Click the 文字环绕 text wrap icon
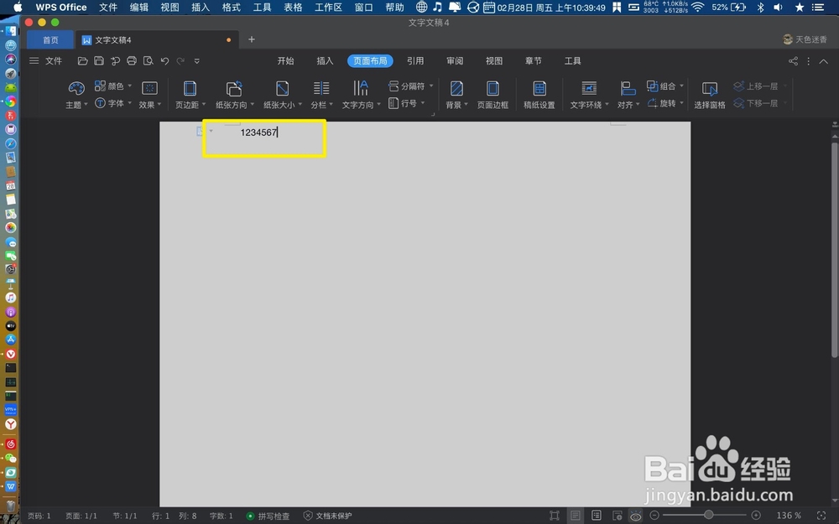The height and width of the screenshot is (524, 839). pyautogui.click(x=589, y=89)
